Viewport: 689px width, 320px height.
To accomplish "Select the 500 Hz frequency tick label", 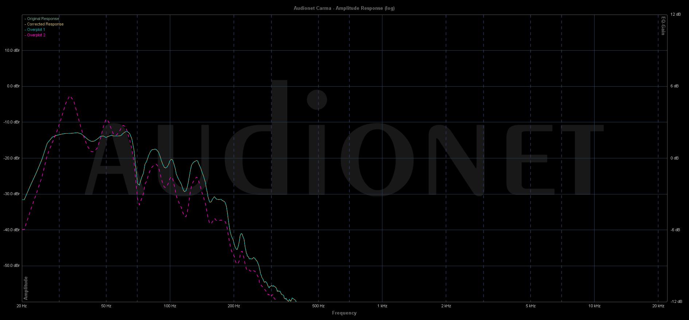I will click(x=318, y=306).
